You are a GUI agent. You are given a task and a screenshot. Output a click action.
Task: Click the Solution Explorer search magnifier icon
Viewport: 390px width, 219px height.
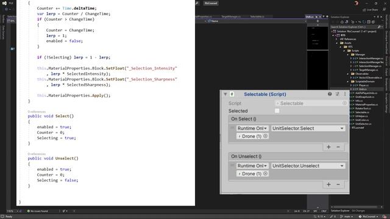379,27
